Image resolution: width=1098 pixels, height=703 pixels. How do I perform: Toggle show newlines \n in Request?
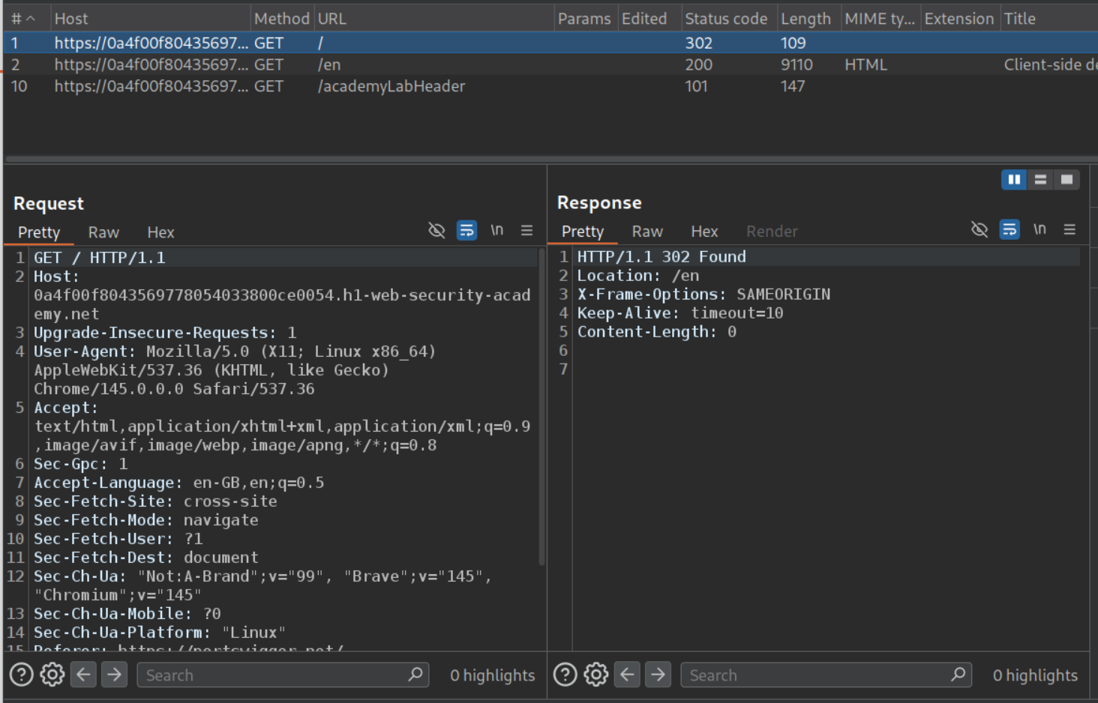496,230
